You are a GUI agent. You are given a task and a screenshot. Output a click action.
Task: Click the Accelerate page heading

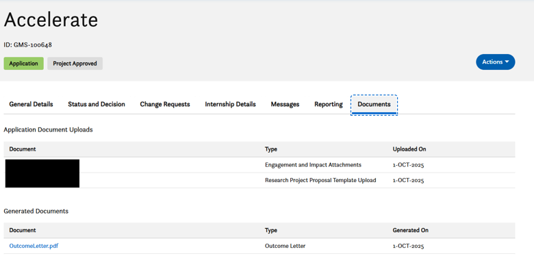(51, 20)
